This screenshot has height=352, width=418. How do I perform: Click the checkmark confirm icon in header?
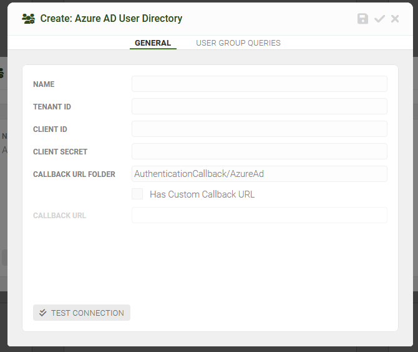(x=379, y=19)
